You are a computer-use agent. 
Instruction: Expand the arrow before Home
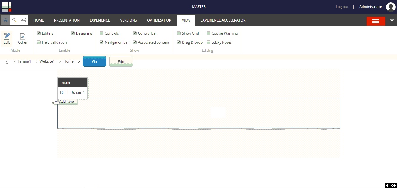60,61
